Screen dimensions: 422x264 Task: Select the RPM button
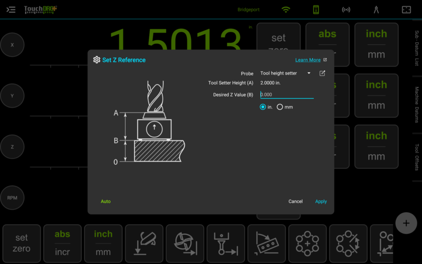point(12,197)
